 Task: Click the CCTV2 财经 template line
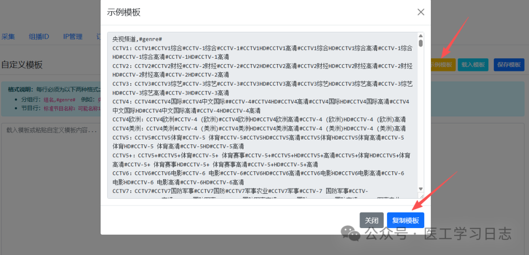[262, 70]
